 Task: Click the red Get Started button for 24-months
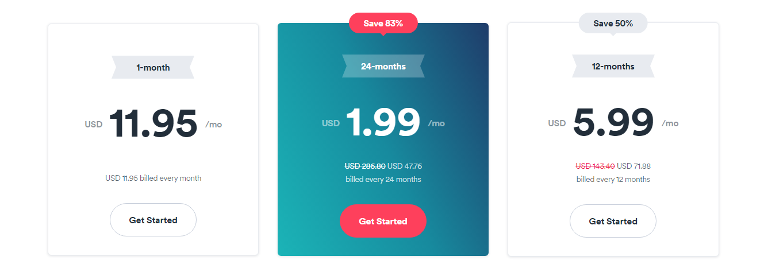tap(383, 221)
